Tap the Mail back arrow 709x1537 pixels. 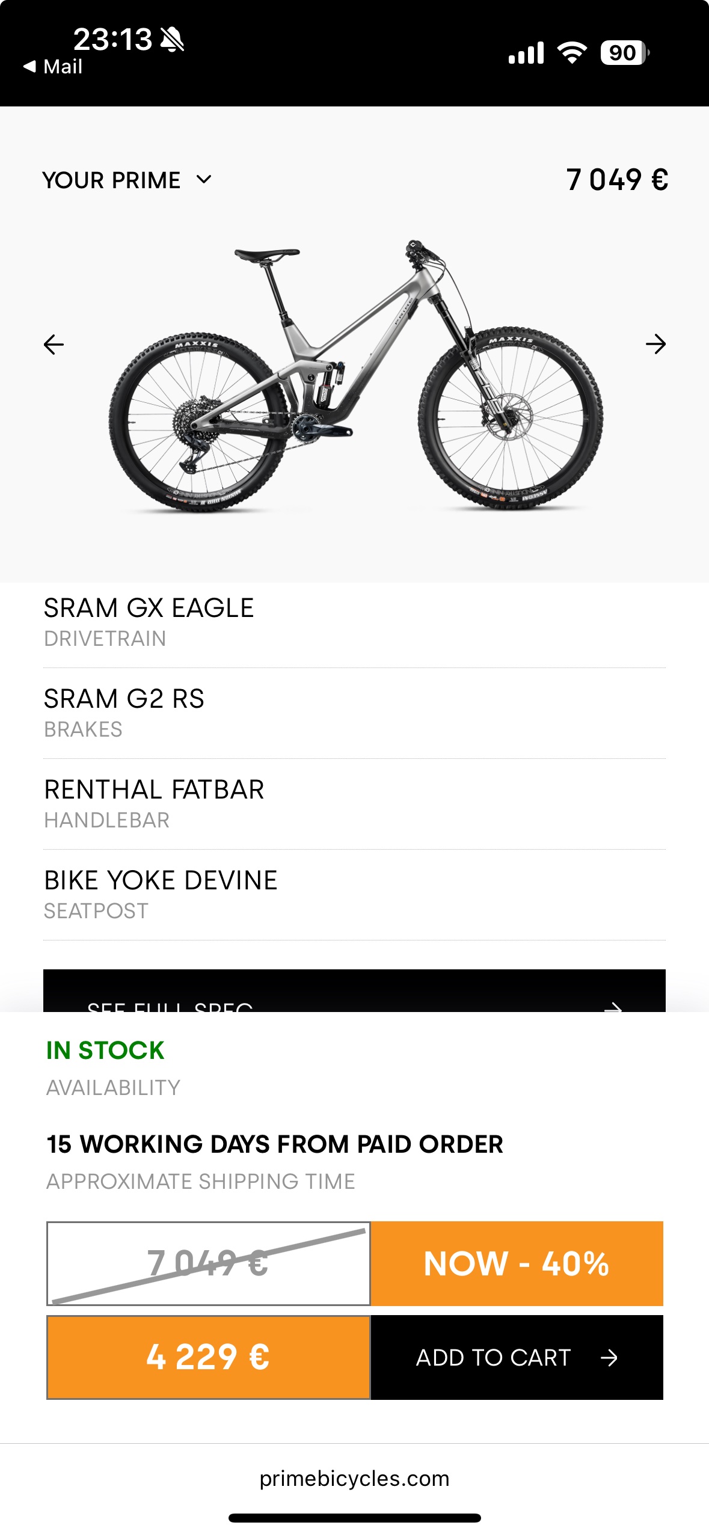click(x=30, y=67)
